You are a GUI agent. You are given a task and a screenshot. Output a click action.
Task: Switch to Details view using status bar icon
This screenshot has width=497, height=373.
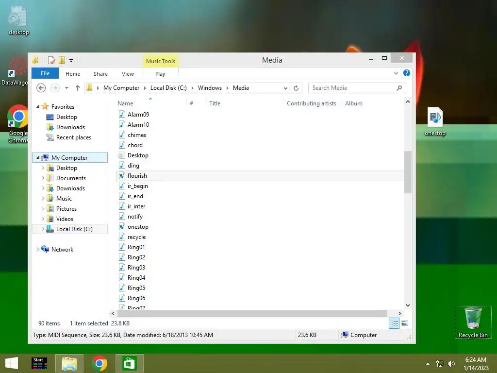(394, 323)
